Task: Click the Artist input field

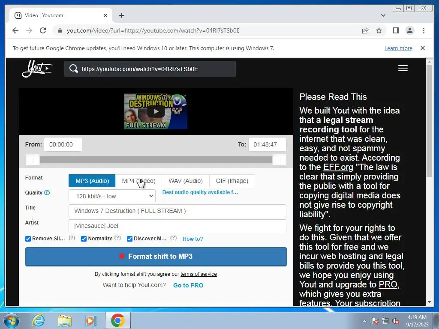Action: point(177,226)
